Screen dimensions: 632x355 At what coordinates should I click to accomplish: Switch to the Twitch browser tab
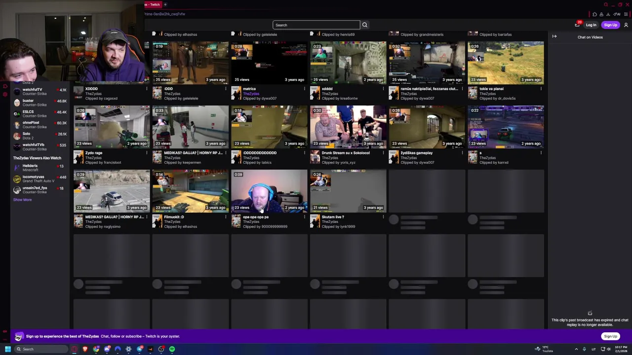(153, 4)
